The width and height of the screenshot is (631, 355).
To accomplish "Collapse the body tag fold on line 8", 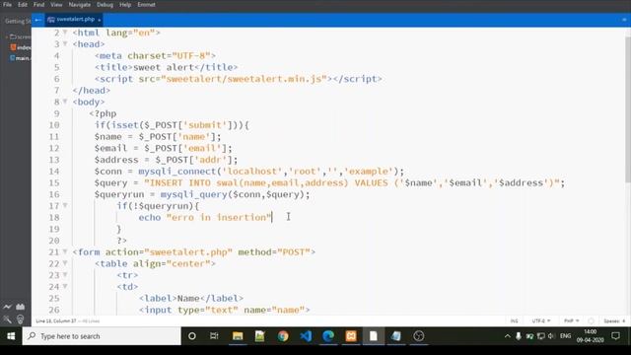I will click(x=65, y=102).
